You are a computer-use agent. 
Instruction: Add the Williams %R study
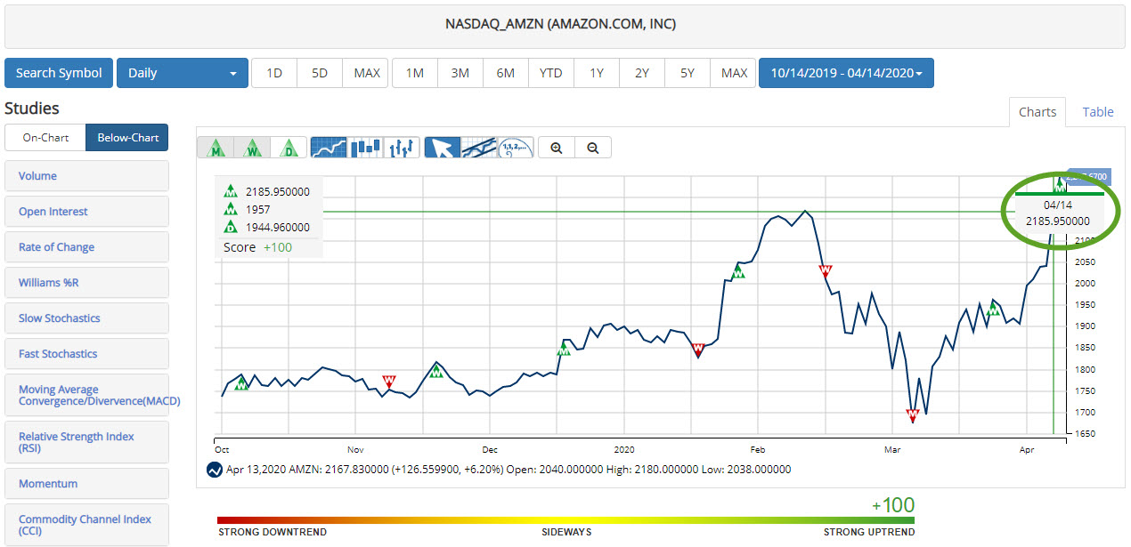coord(86,283)
